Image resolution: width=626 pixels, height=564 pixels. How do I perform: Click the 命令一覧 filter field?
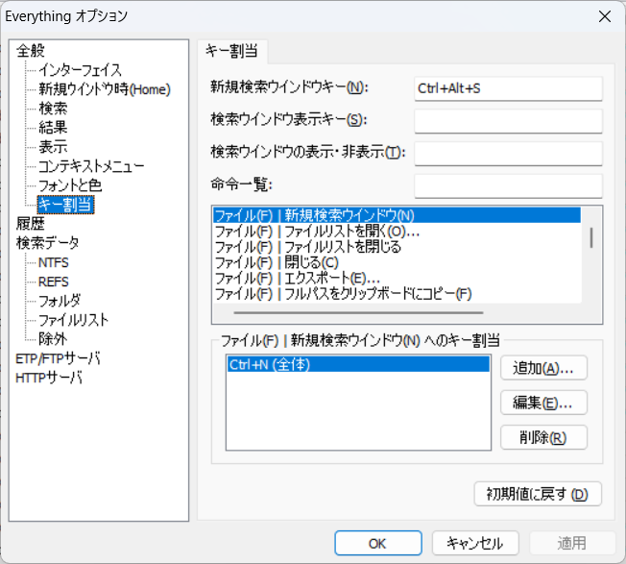pyautogui.click(x=508, y=185)
